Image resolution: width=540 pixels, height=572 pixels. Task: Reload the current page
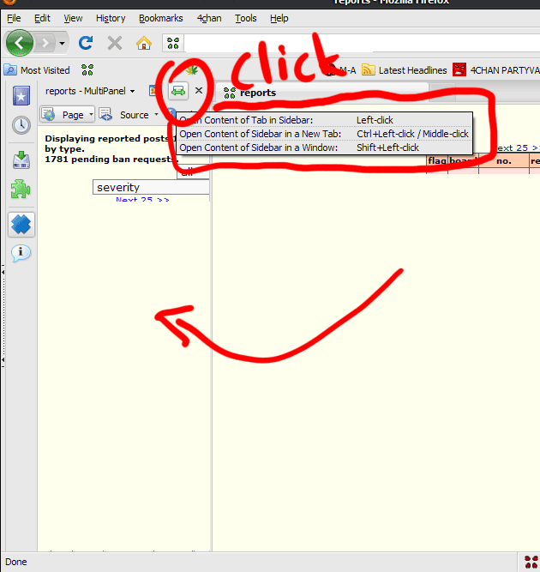(x=86, y=42)
